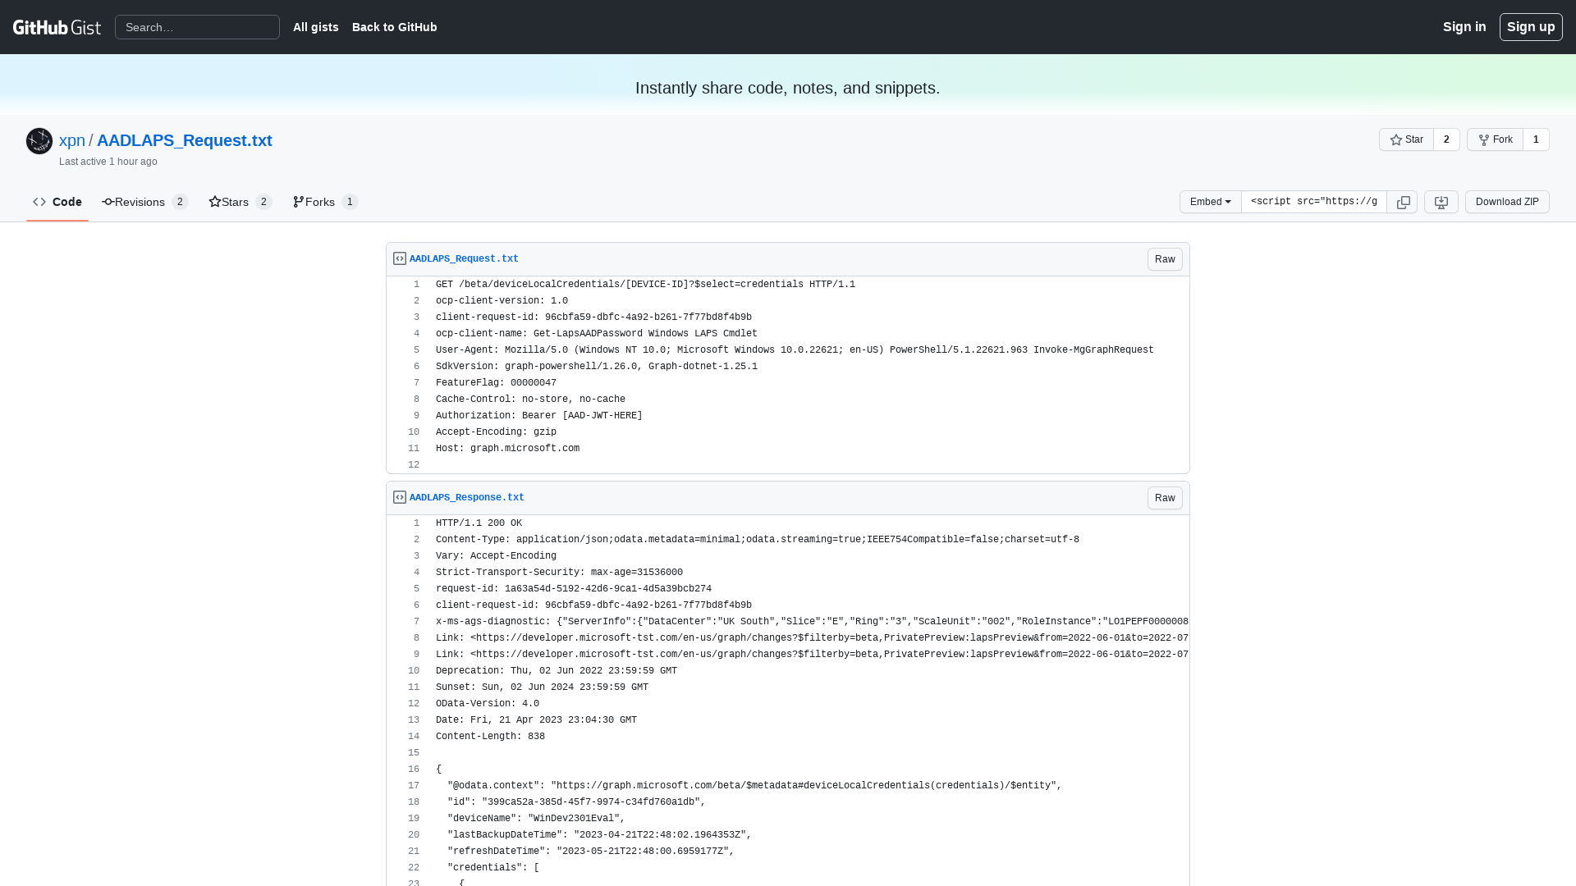
Task: Click the Raw button for AADLAPS_Request.txt
Action: tap(1165, 258)
